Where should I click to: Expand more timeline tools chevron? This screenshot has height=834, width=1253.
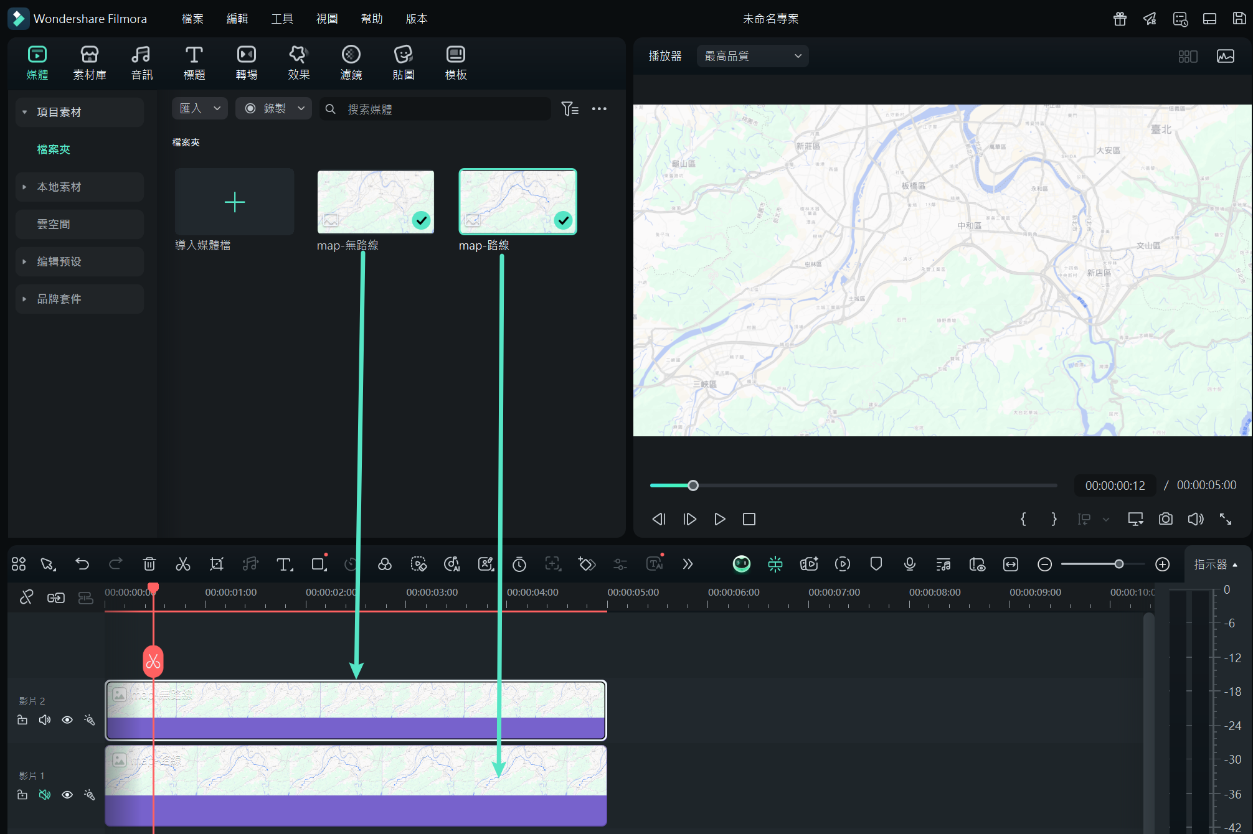click(x=688, y=564)
